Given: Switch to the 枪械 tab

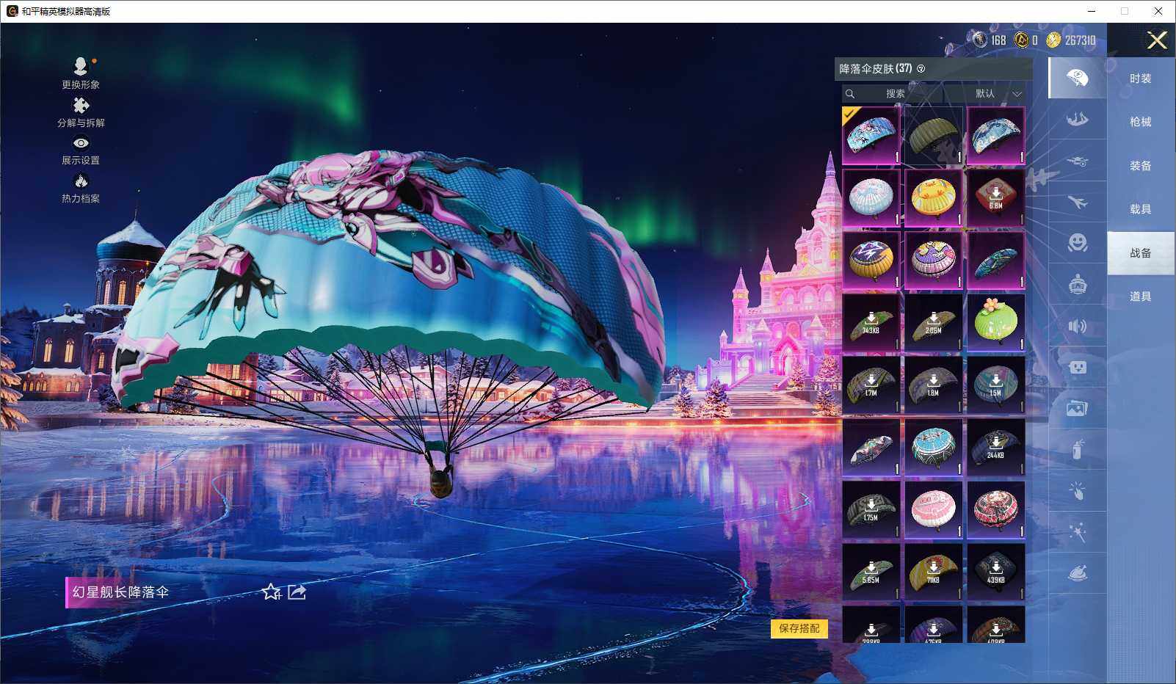Looking at the screenshot, I should coord(1140,122).
